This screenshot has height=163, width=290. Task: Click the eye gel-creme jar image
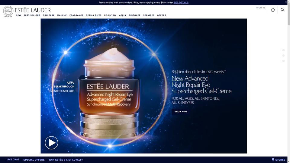click(109, 93)
